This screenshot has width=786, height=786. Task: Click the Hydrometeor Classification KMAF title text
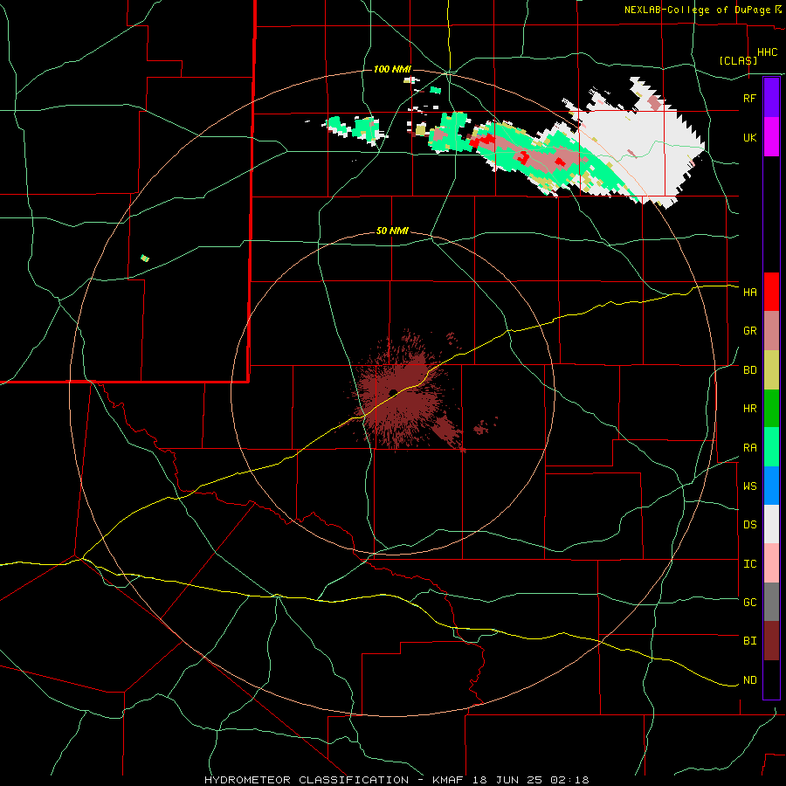click(x=396, y=780)
